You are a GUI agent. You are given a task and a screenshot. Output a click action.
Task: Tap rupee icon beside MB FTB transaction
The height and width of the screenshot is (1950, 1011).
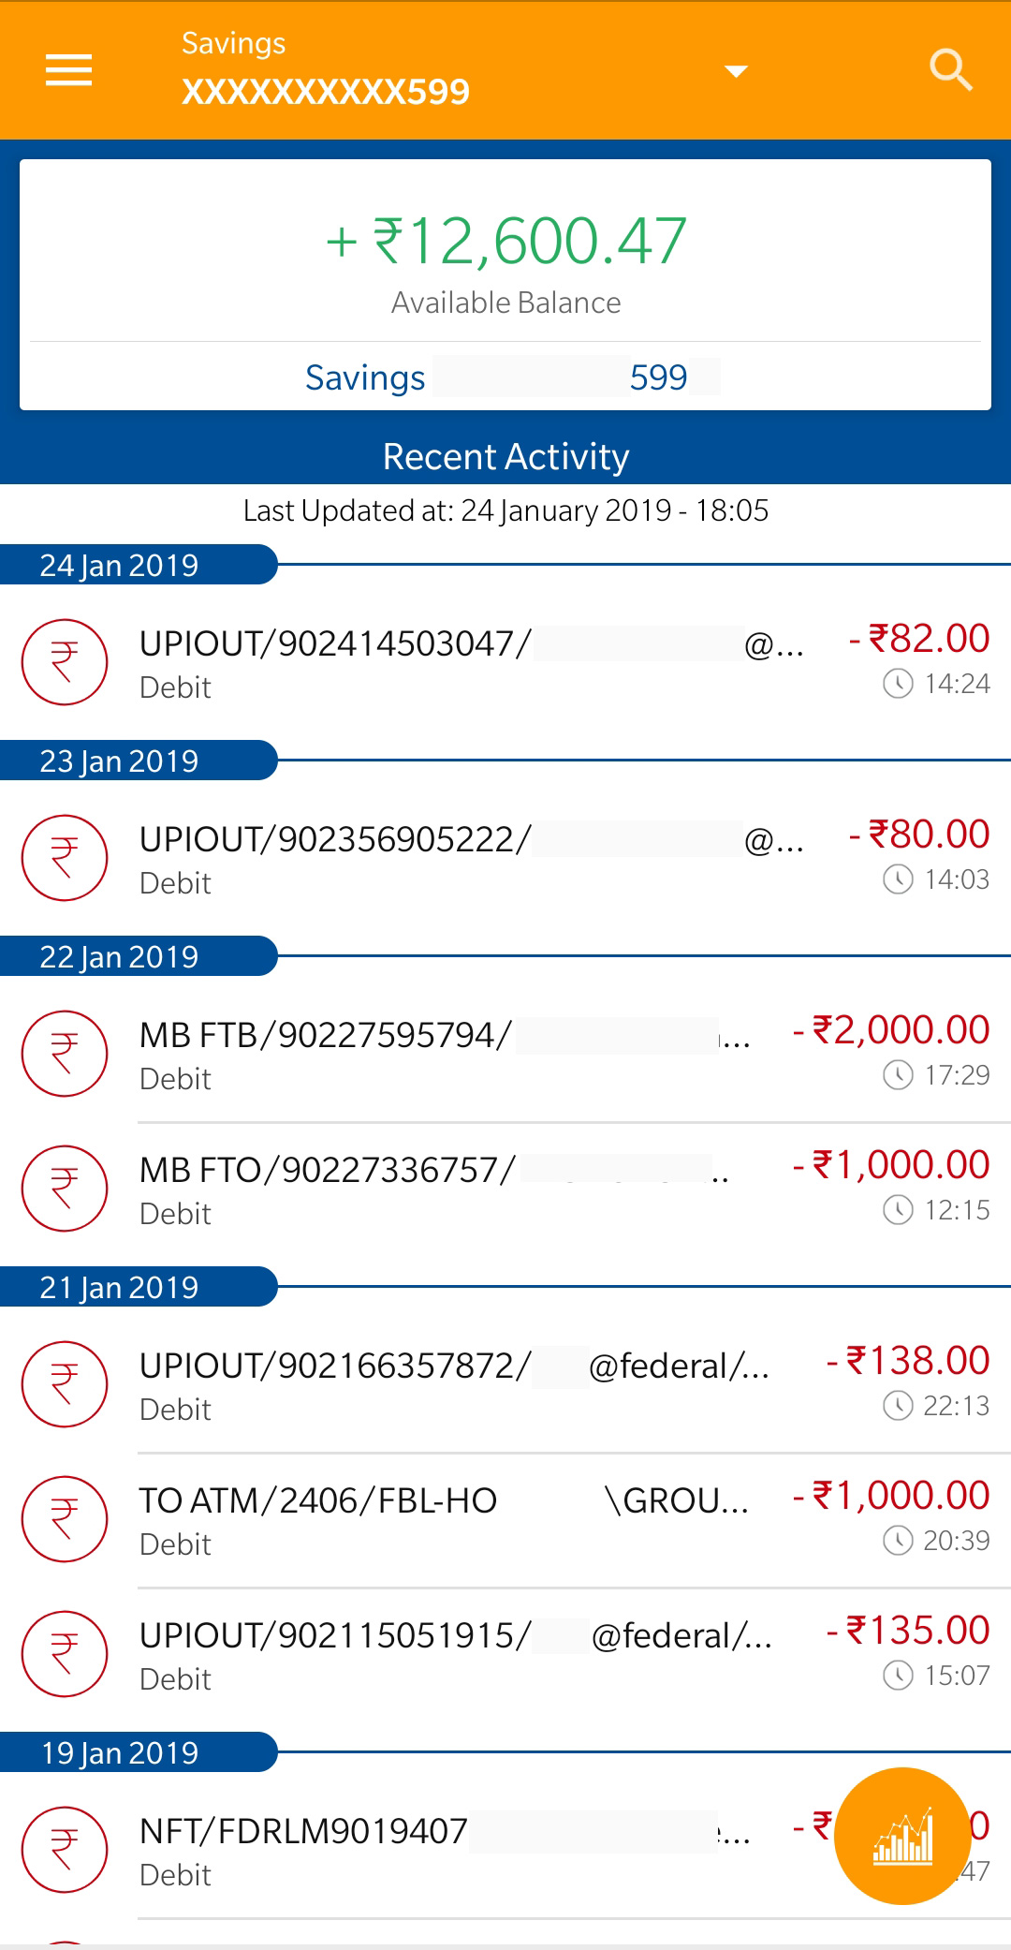[65, 1054]
